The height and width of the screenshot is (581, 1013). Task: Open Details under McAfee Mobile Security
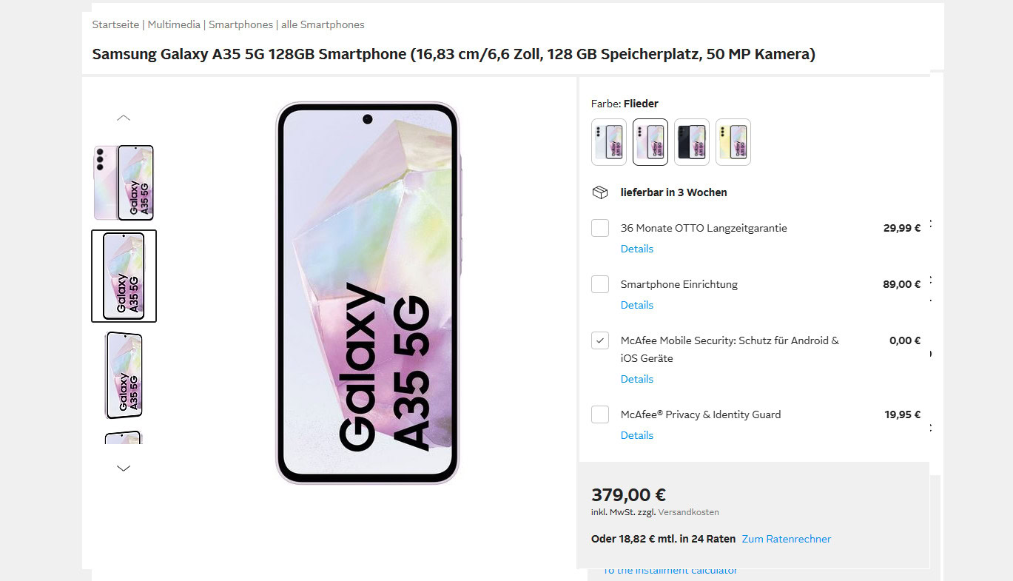point(637,379)
